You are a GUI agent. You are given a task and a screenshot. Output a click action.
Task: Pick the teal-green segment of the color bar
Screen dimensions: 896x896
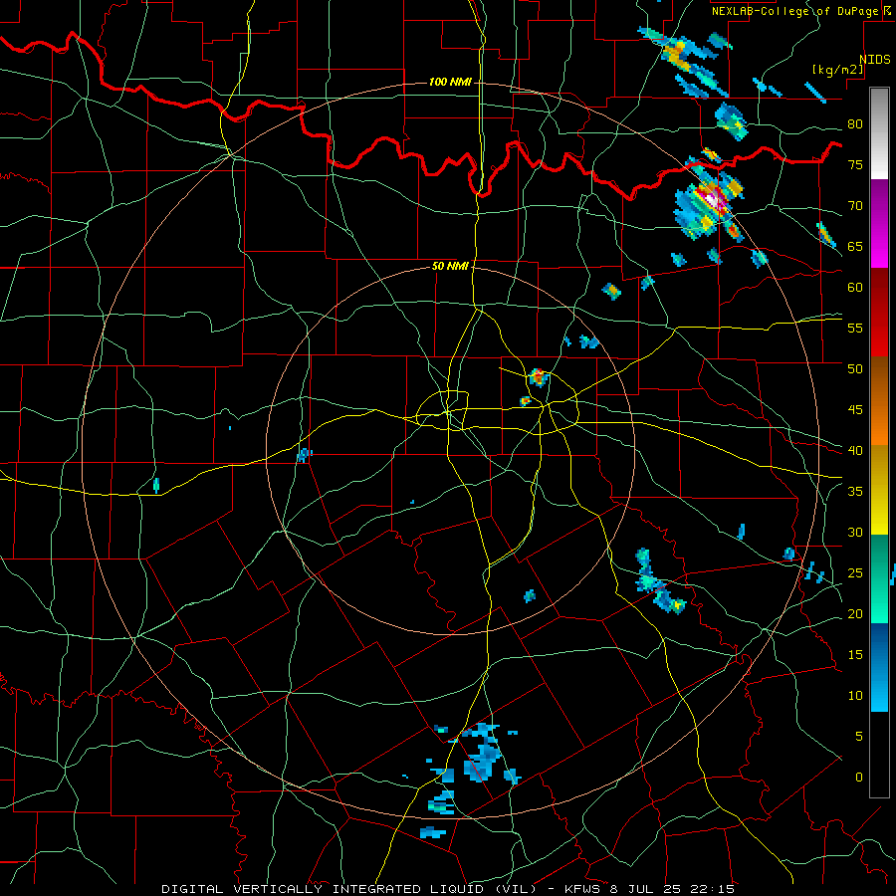879,578
